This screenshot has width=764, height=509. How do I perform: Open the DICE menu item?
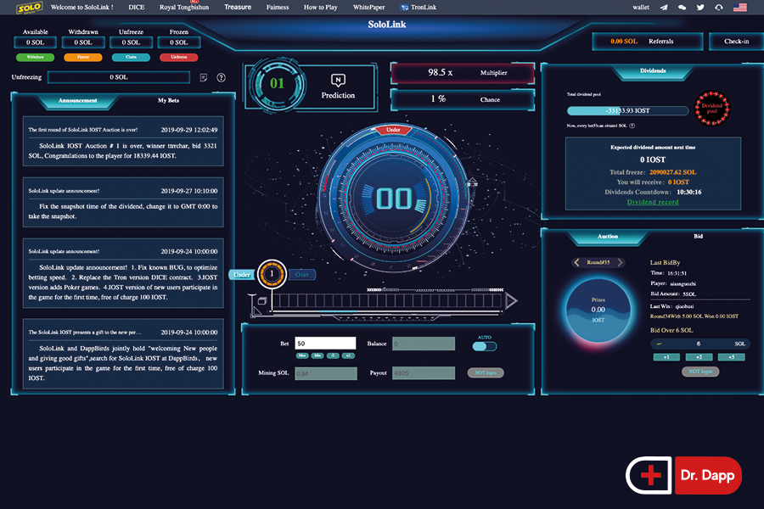point(137,8)
